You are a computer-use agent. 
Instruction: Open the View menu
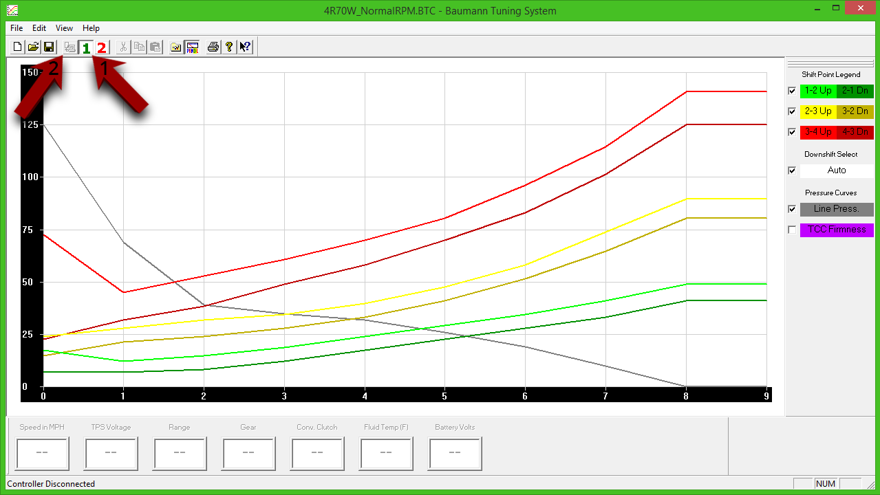(x=64, y=28)
